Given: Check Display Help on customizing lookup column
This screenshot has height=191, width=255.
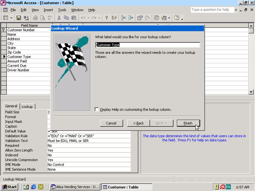Looking at the screenshot, I should click(97, 109).
